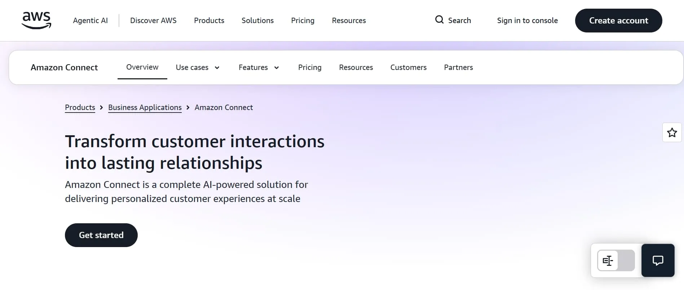Click Sign in to console

coord(527,21)
